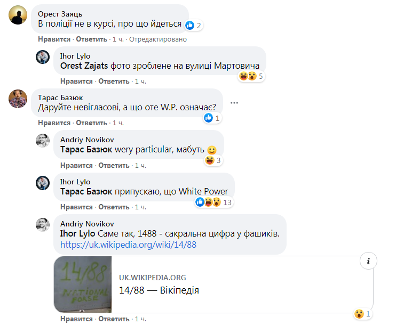Viewport: 396px width, 325px height.
Task: Click Тарас Базюк profile avatar
Action: pyautogui.click(x=19, y=99)
